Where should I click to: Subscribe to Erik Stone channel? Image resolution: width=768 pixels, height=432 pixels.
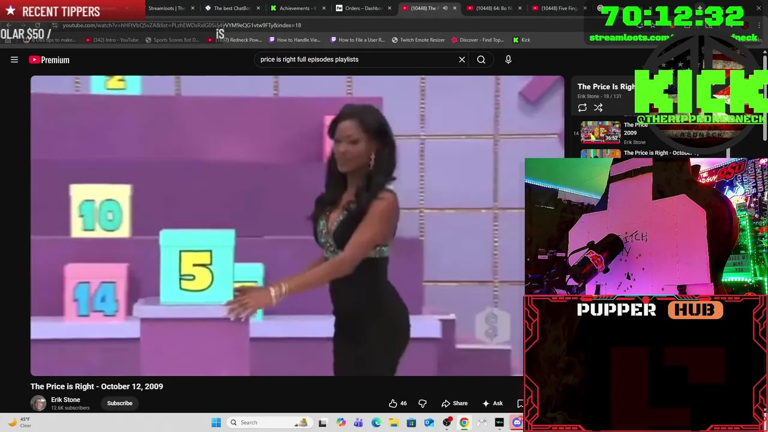119,403
